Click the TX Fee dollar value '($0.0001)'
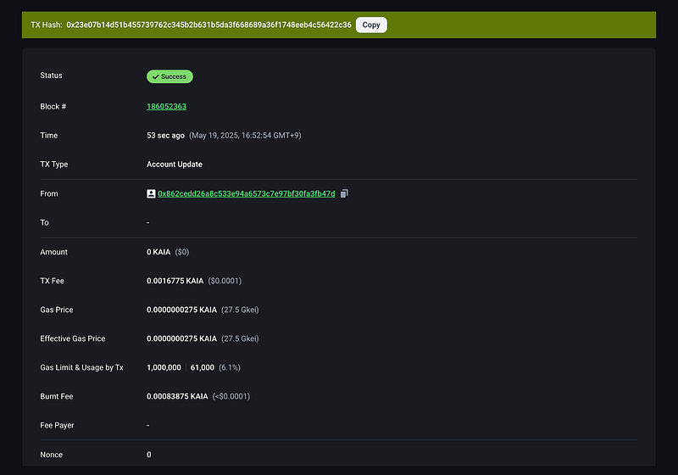678x475 pixels. pos(225,281)
